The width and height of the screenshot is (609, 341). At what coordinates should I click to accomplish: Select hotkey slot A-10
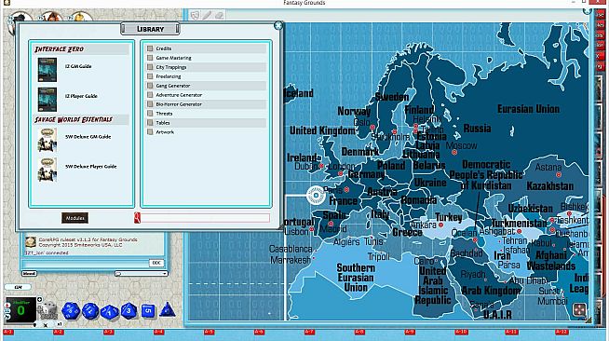pos(461,332)
